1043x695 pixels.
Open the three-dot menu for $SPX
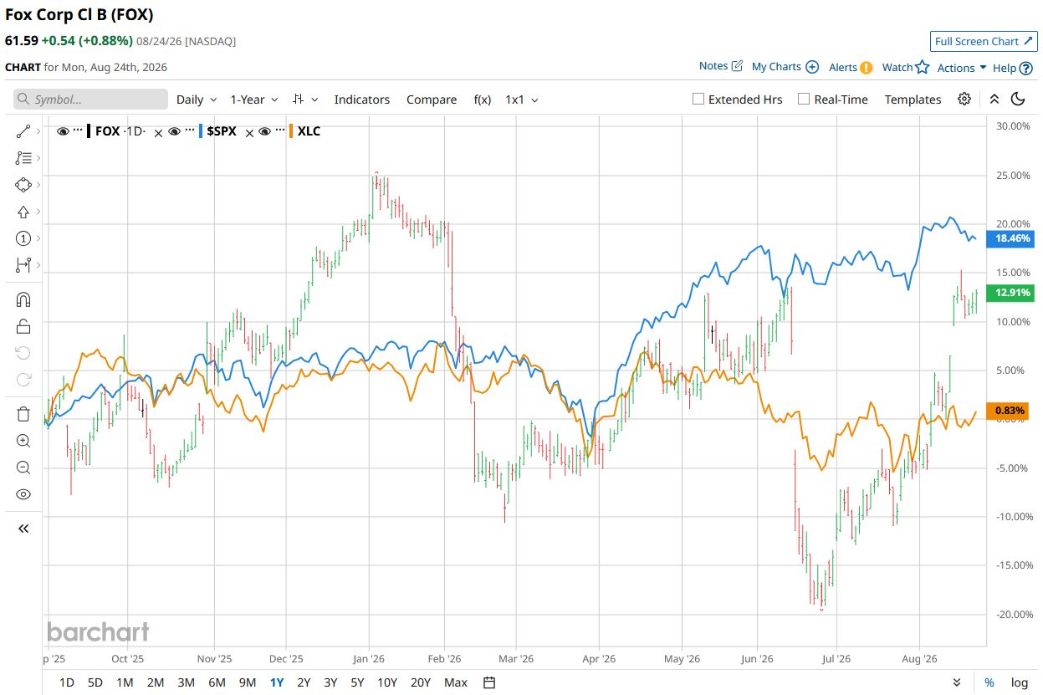[189, 131]
